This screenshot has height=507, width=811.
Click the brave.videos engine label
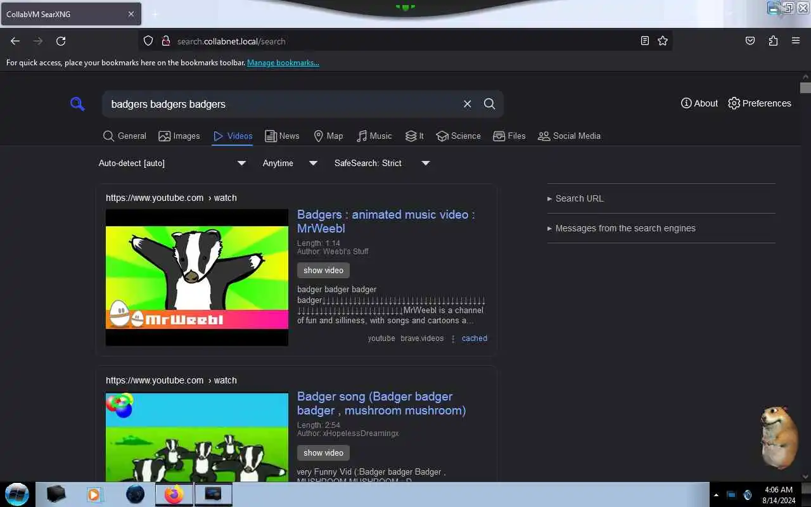tap(422, 338)
